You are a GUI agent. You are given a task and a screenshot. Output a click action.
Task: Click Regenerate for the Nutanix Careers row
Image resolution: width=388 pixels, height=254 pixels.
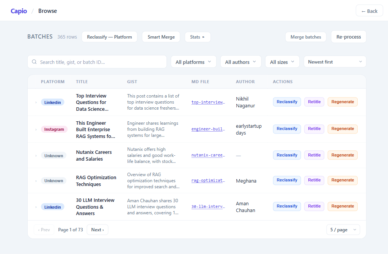tap(342, 155)
